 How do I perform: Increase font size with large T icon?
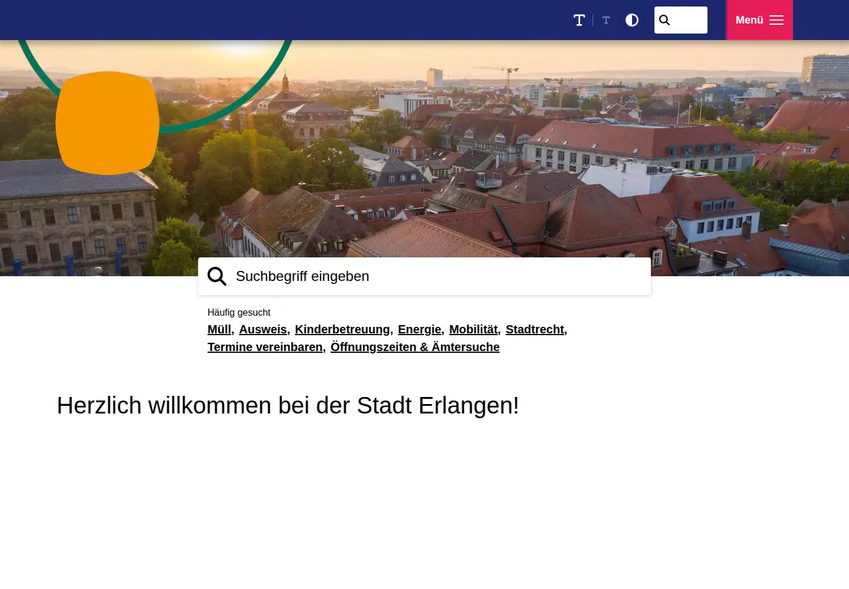pyautogui.click(x=579, y=20)
